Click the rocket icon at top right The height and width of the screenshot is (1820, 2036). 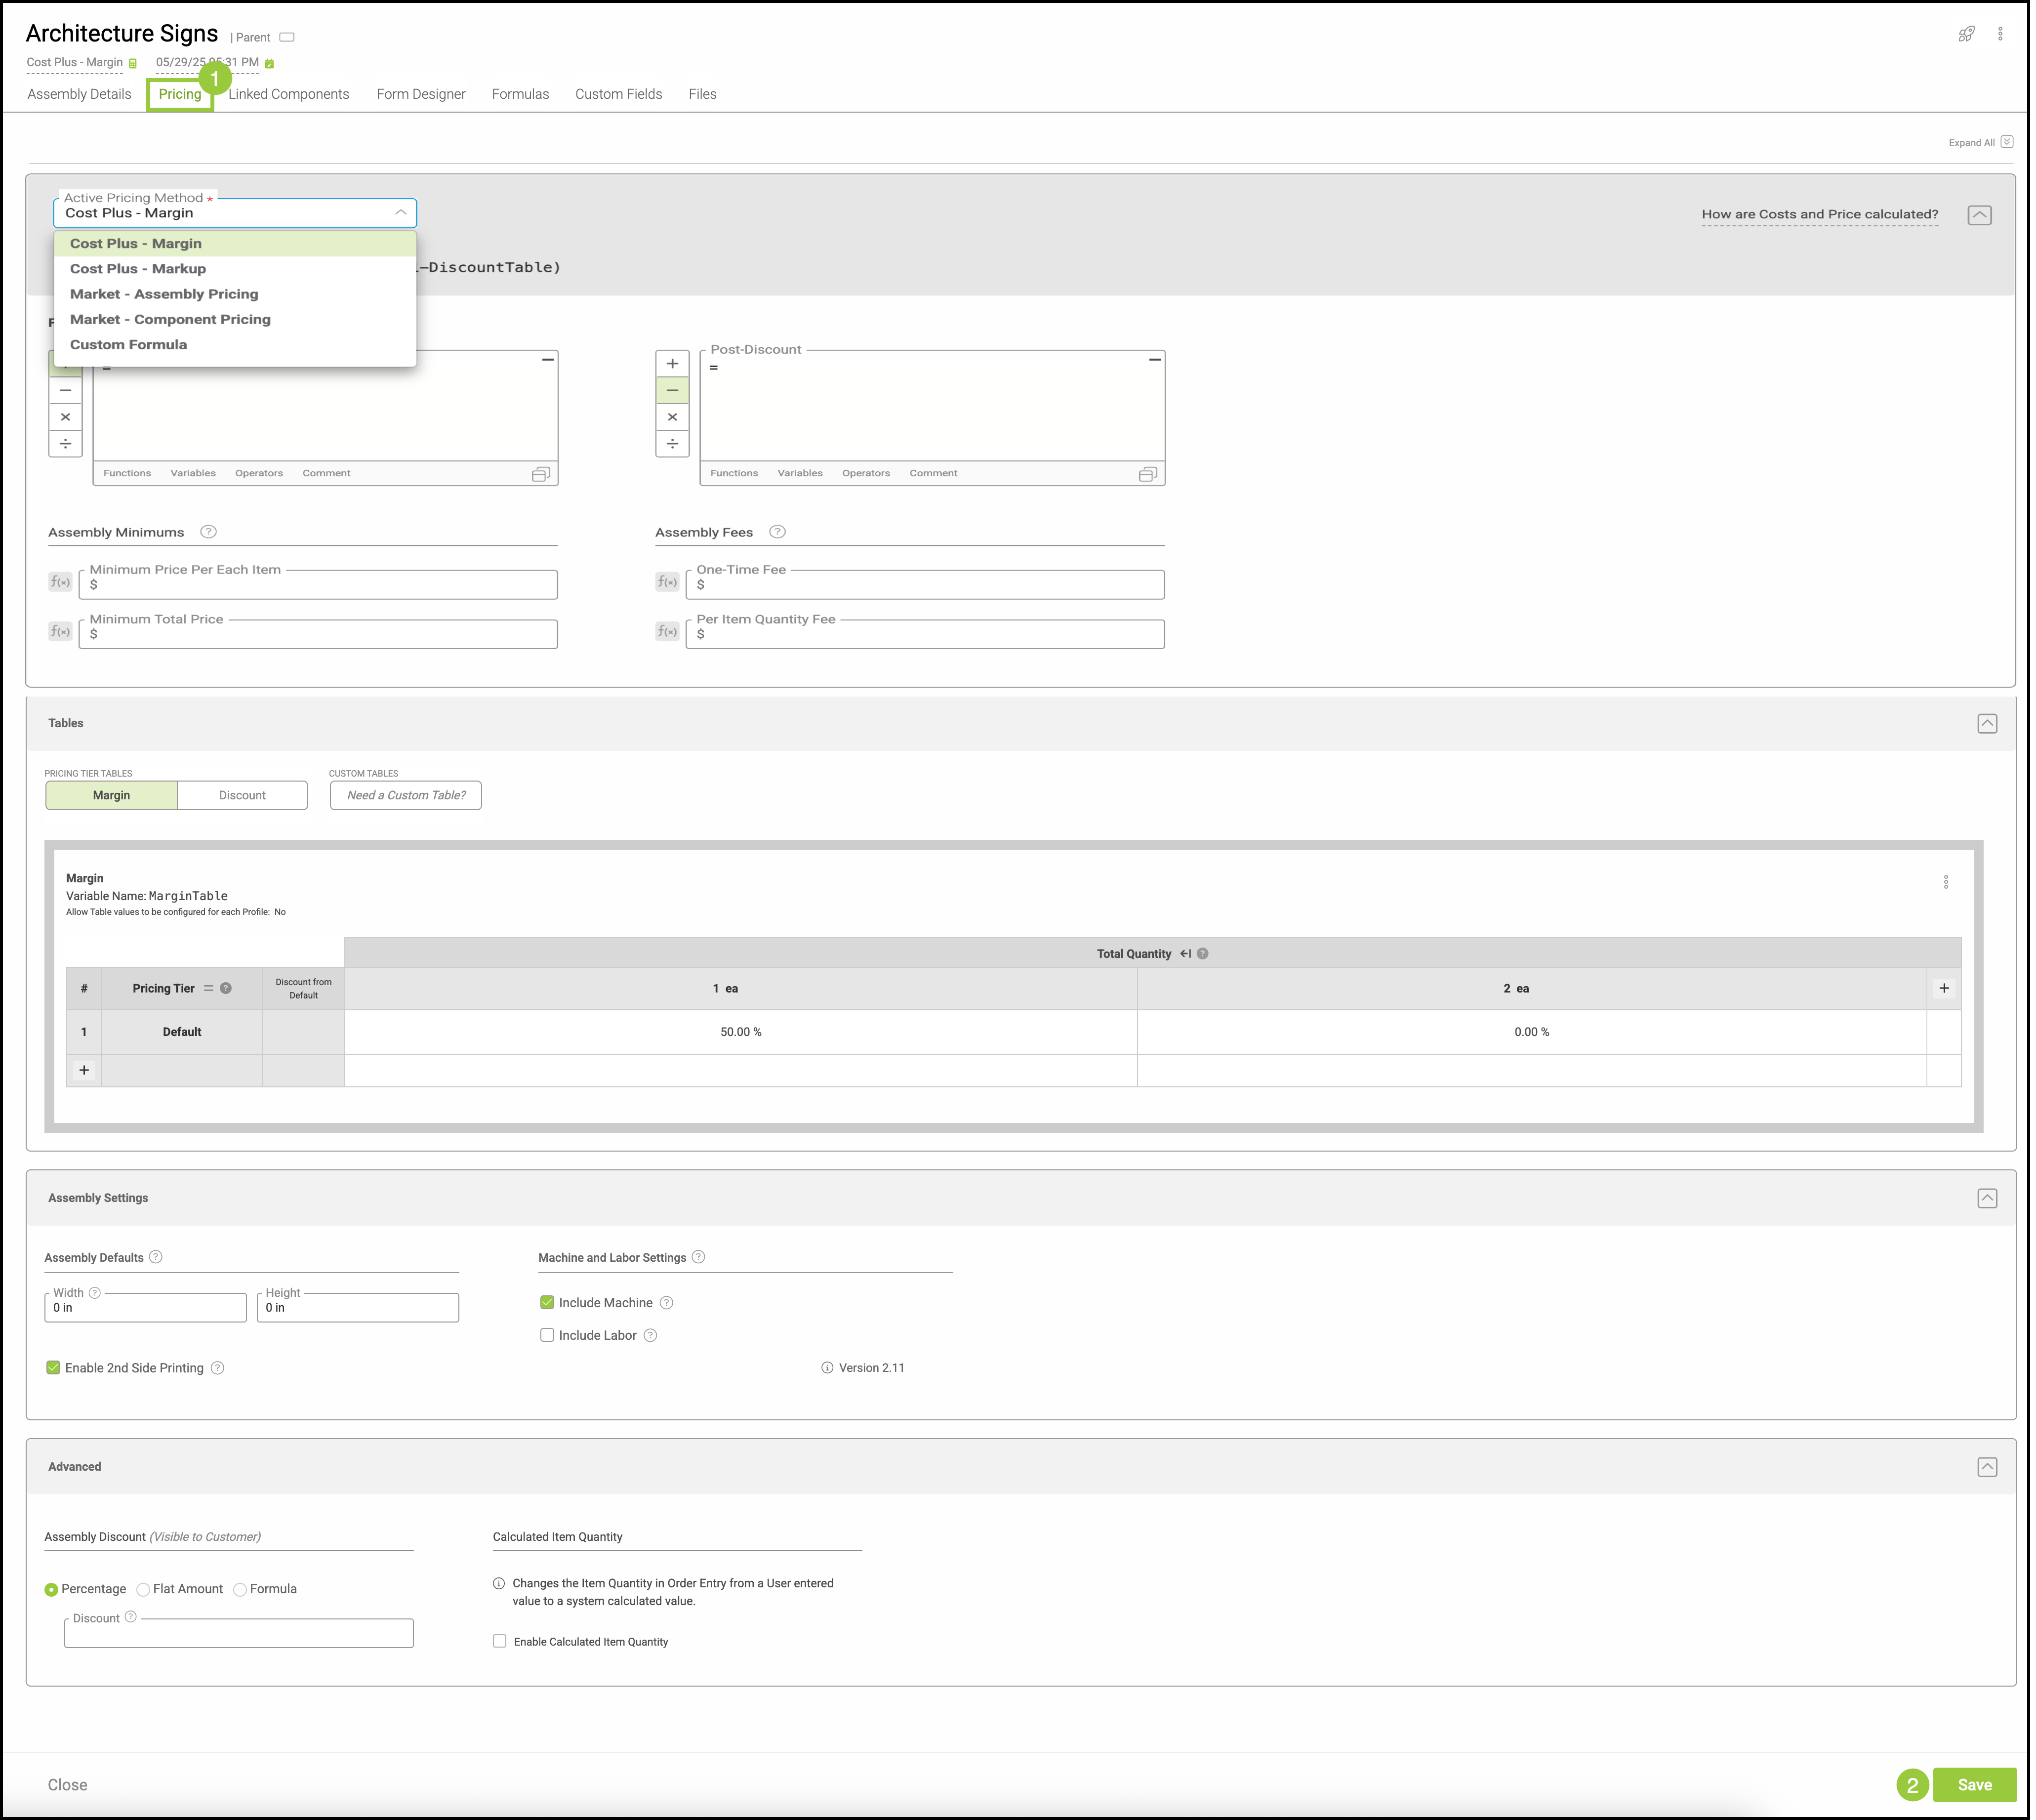[1966, 34]
